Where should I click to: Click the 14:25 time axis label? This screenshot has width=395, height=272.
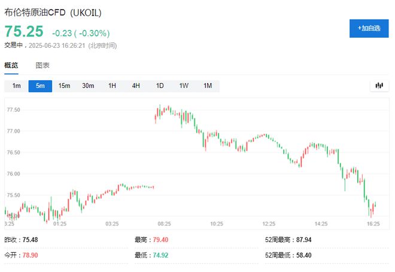[321, 224]
